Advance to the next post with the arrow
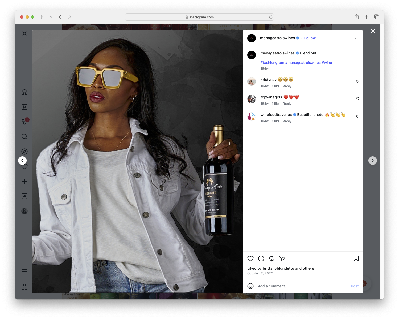This screenshot has width=399, height=319. coord(373,161)
